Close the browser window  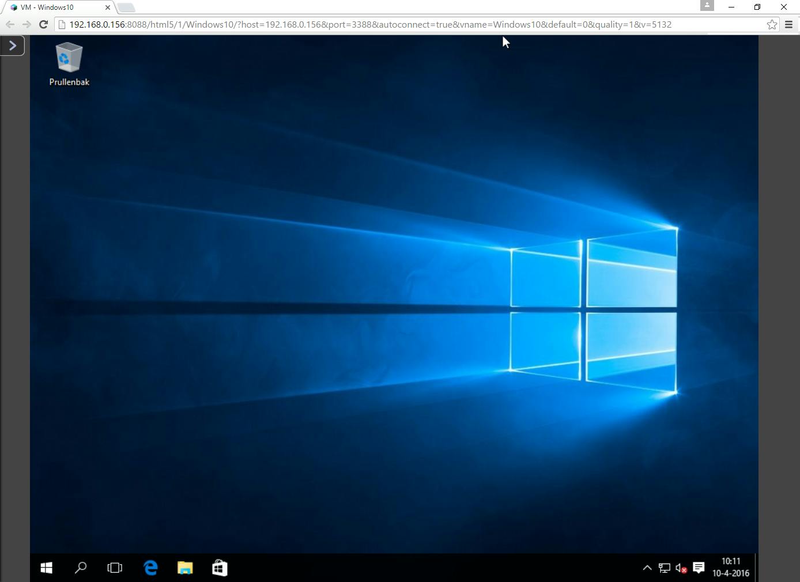[784, 7]
